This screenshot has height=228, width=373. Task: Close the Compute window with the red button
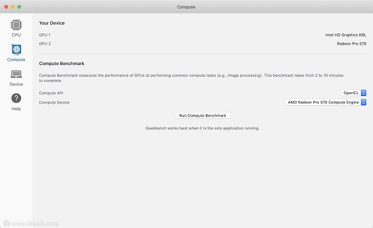(6, 7)
